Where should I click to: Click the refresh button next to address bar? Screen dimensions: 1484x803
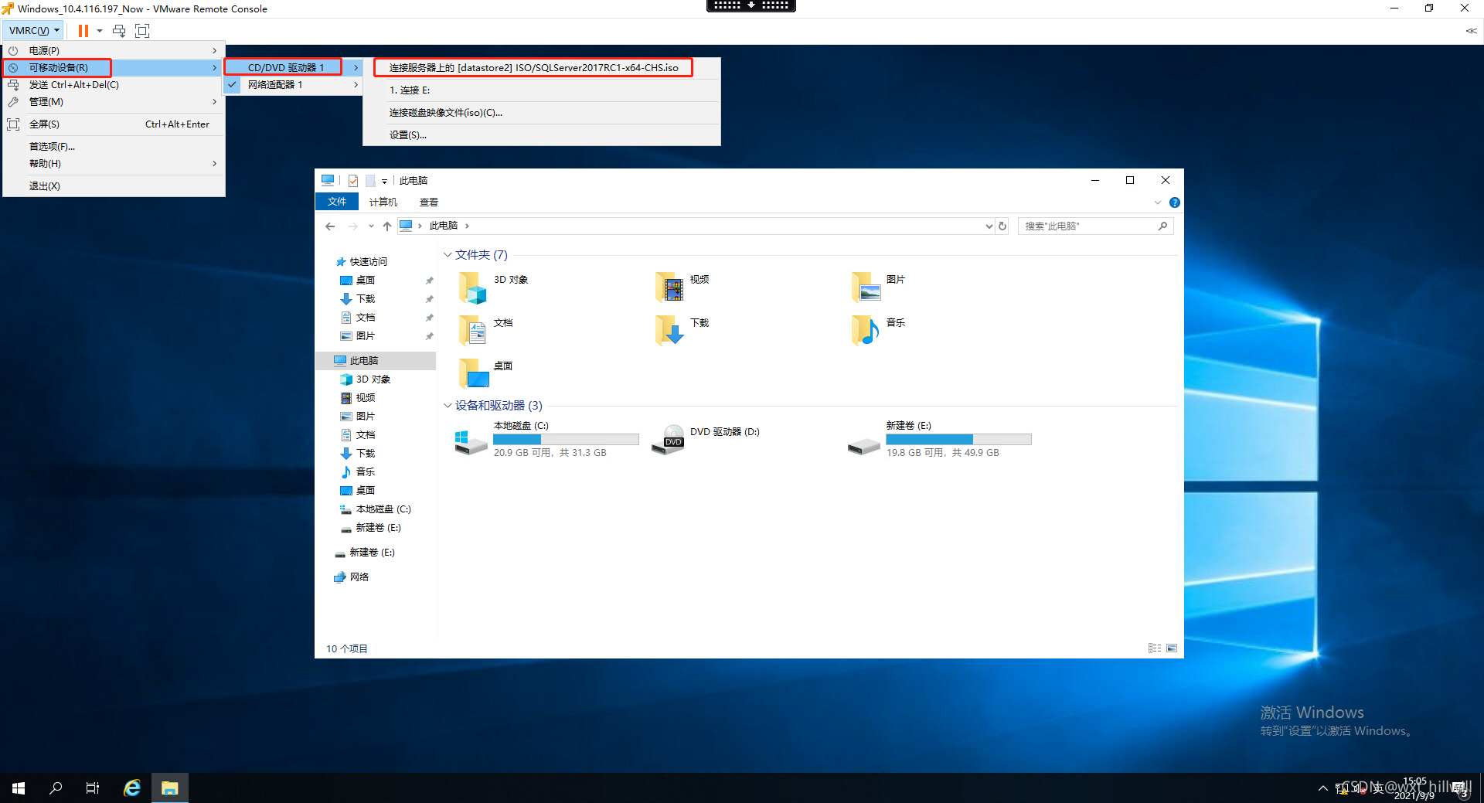pyautogui.click(x=1002, y=226)
